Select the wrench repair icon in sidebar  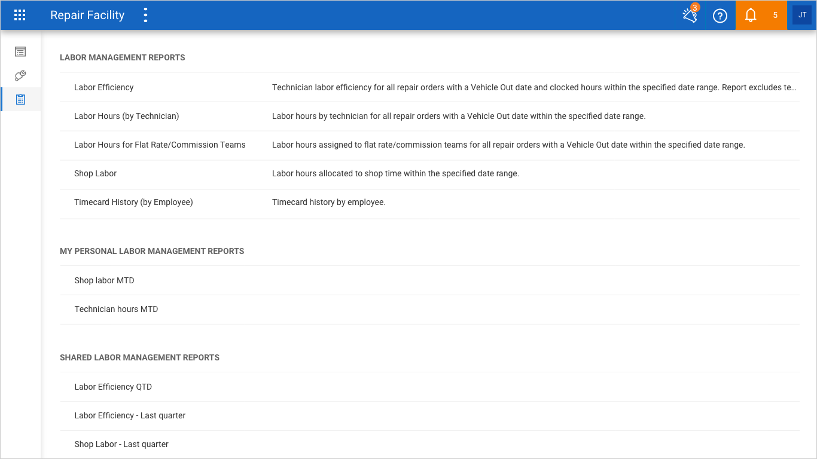pos(20,76)
